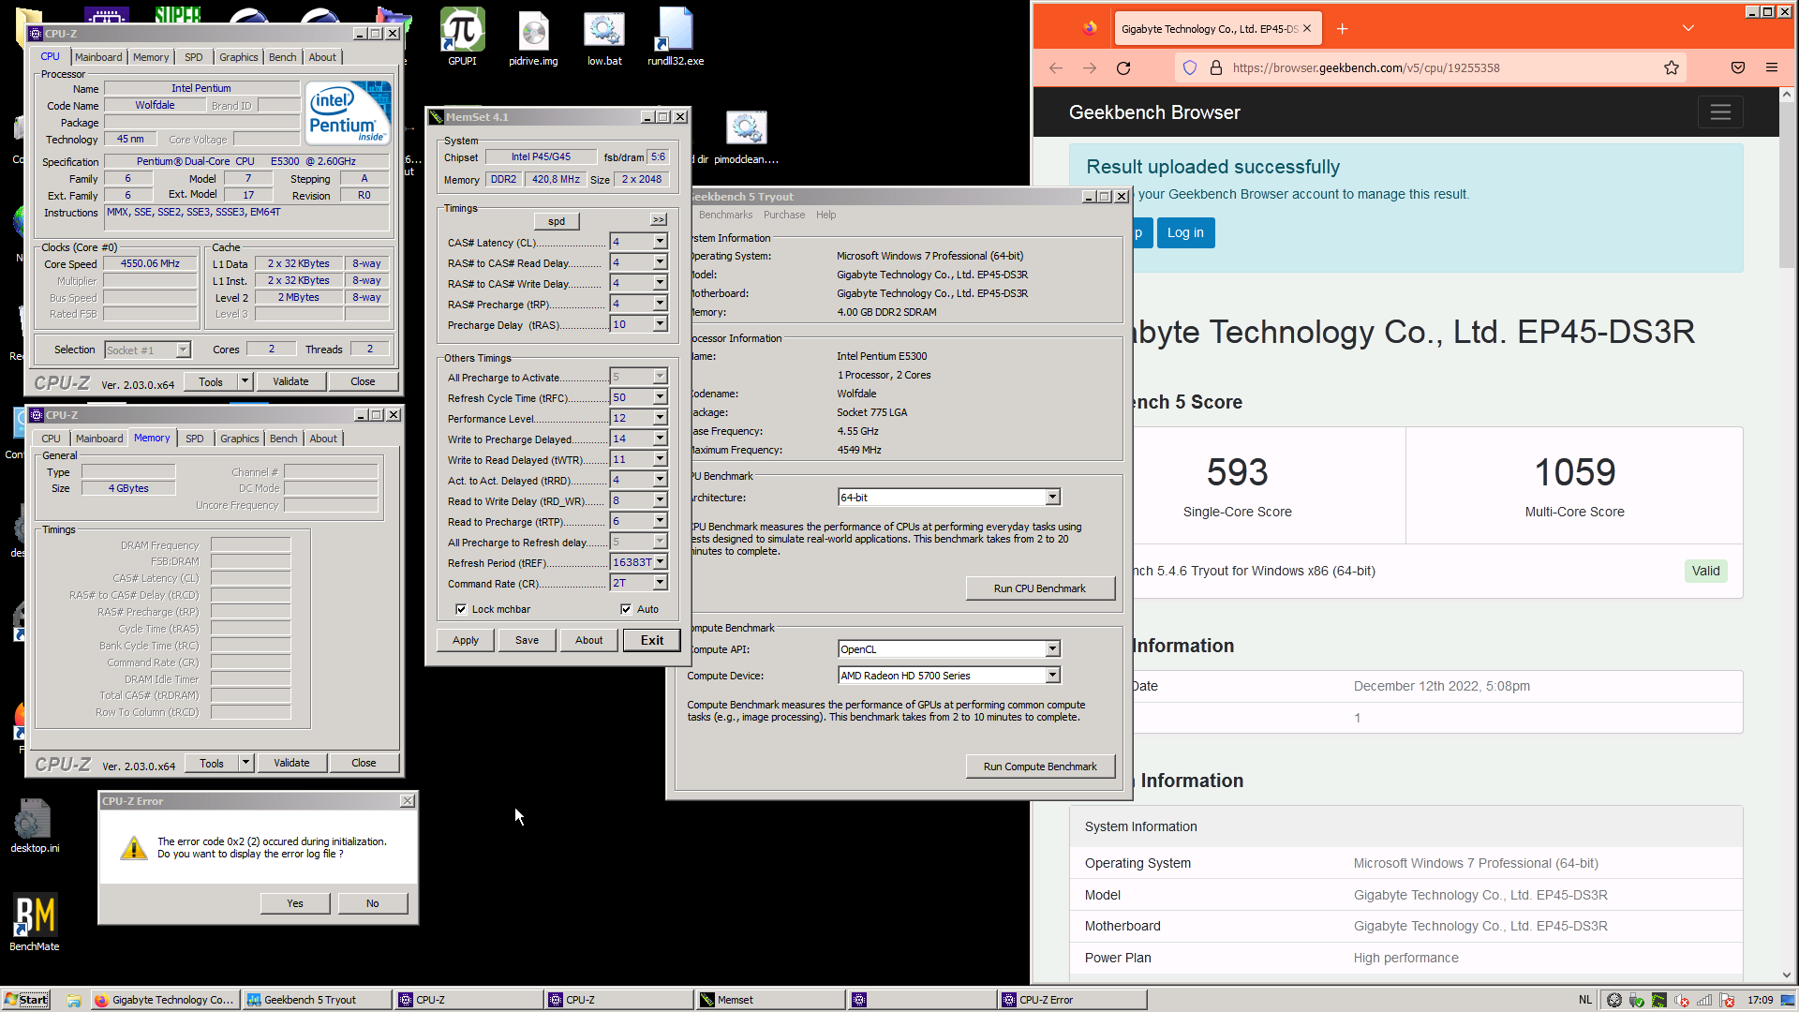Open the Geekbench Purchase menu
Viewport: 1799px width, 1012px height.
(x=784, y=215)
